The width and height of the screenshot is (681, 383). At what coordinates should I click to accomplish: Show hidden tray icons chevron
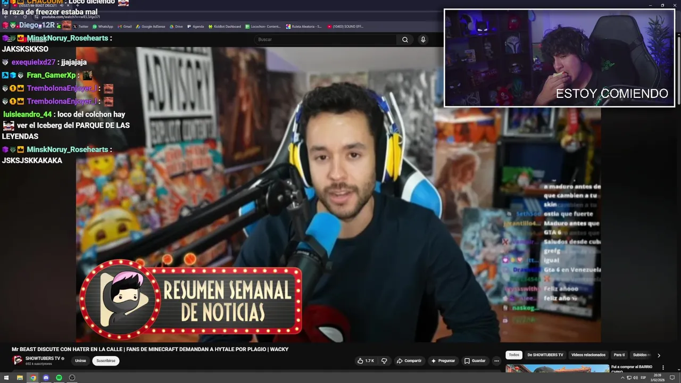point(622,378)
